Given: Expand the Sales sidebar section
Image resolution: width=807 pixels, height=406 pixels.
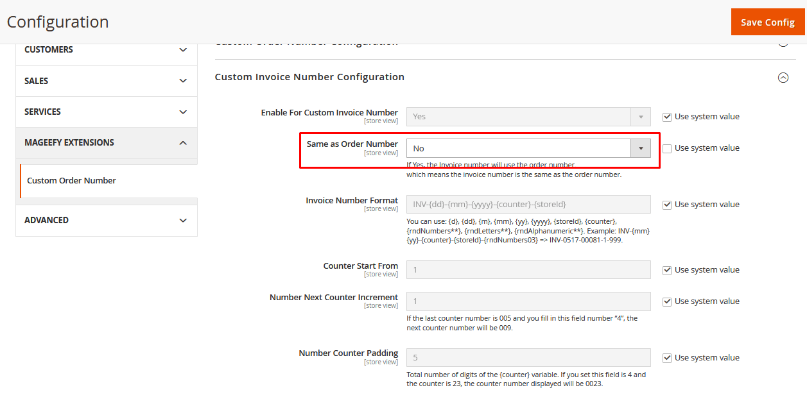Looking at the screenshot, I should click(106, 81).
